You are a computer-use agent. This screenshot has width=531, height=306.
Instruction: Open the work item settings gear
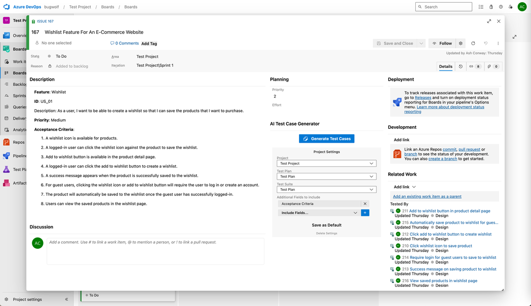[x=460, y=43]
